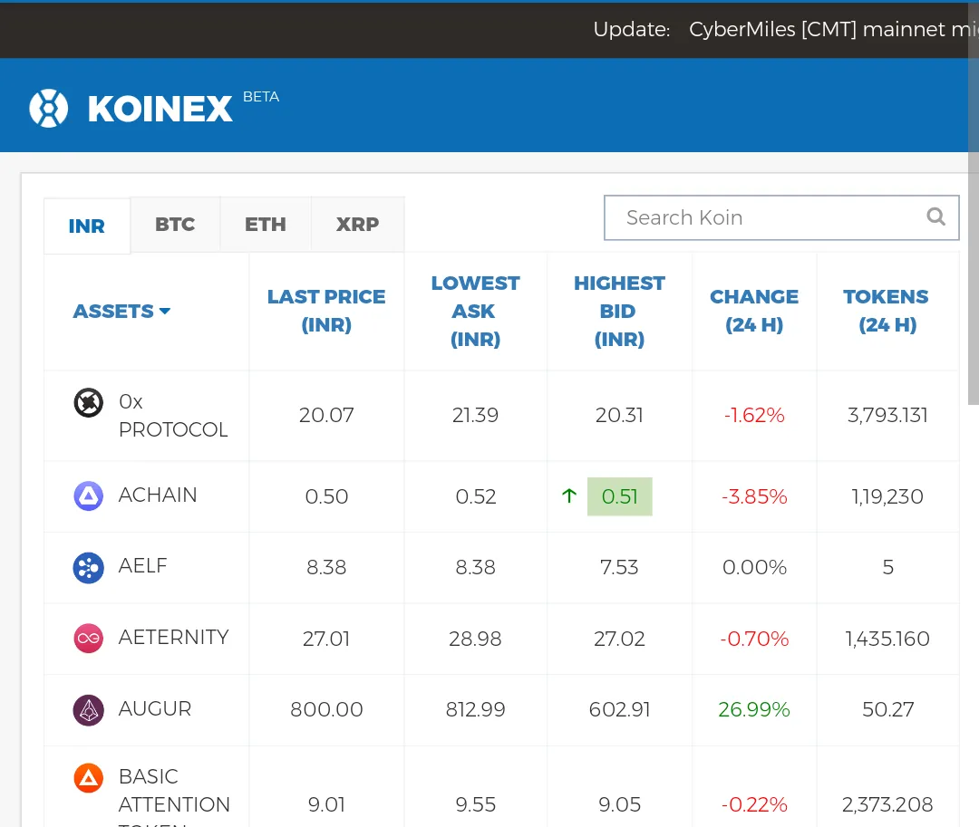Click the 1,435.160 tokens value for Aeternity
Screen dimensions: 979x827
[887, 639]
